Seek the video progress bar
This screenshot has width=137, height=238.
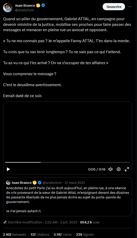(67, 162)
